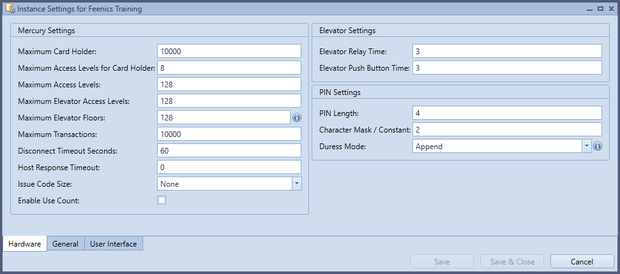Focus Maximum Access Levels for Card Holder field

point(229,68)
